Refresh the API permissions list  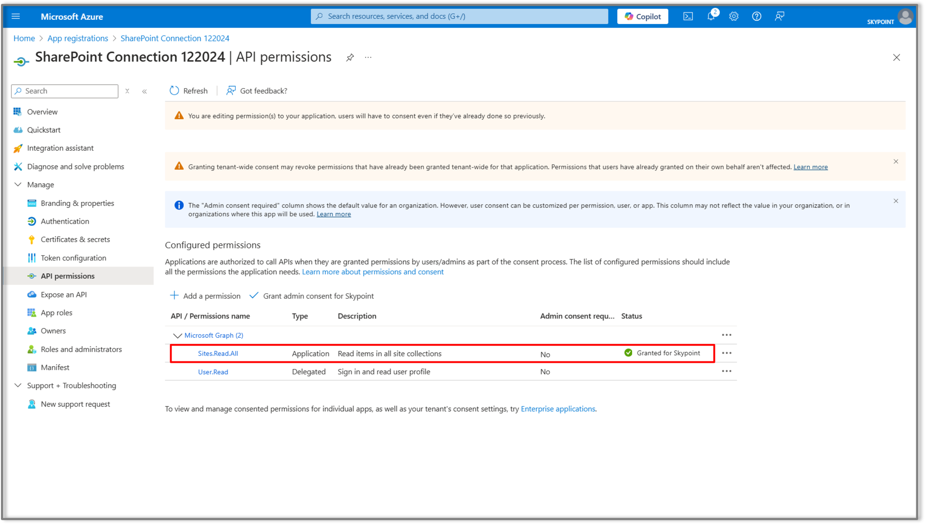[x=188, y=90]
